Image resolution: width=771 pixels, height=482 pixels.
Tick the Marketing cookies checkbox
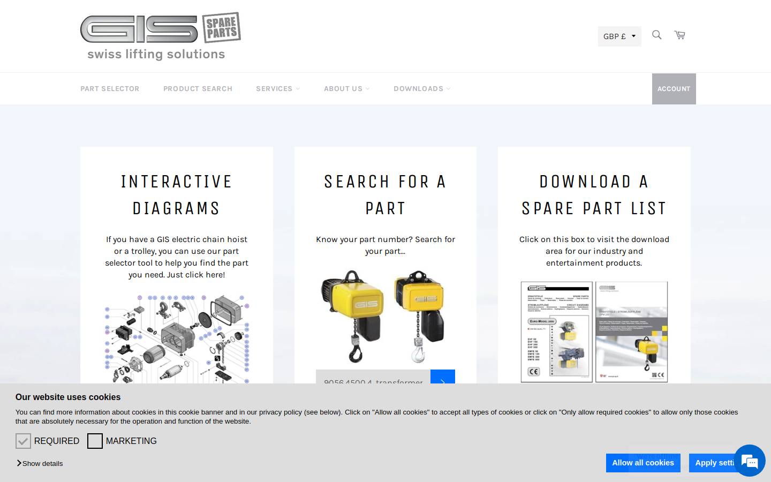tap(95, 441)
